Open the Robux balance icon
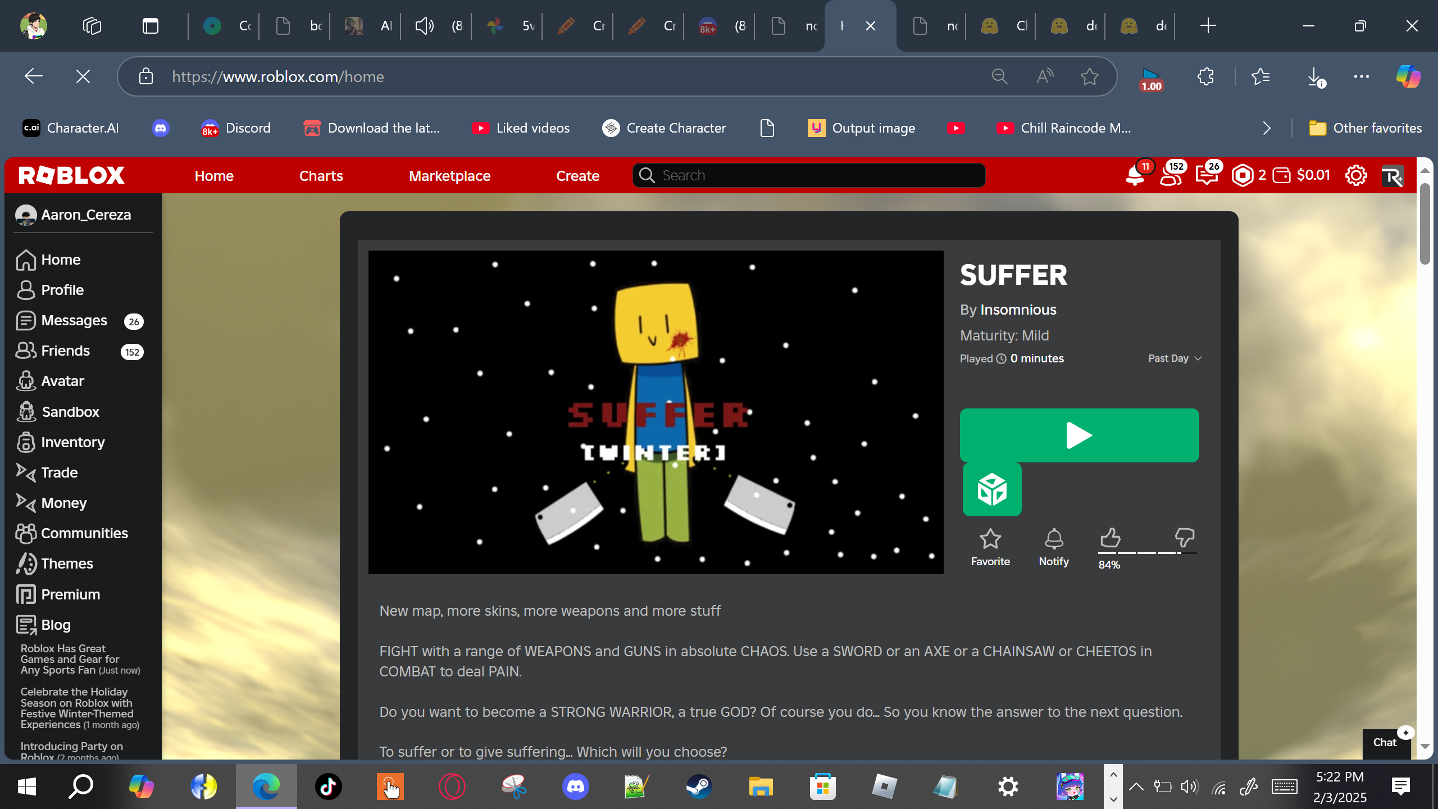This screenshot has width=1438, height=809. 1243,176
